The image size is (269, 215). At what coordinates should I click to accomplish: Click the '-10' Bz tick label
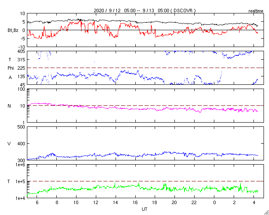[x=22, y=47]
